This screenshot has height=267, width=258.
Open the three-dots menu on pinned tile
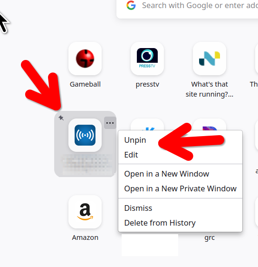(x=110, y=123)
